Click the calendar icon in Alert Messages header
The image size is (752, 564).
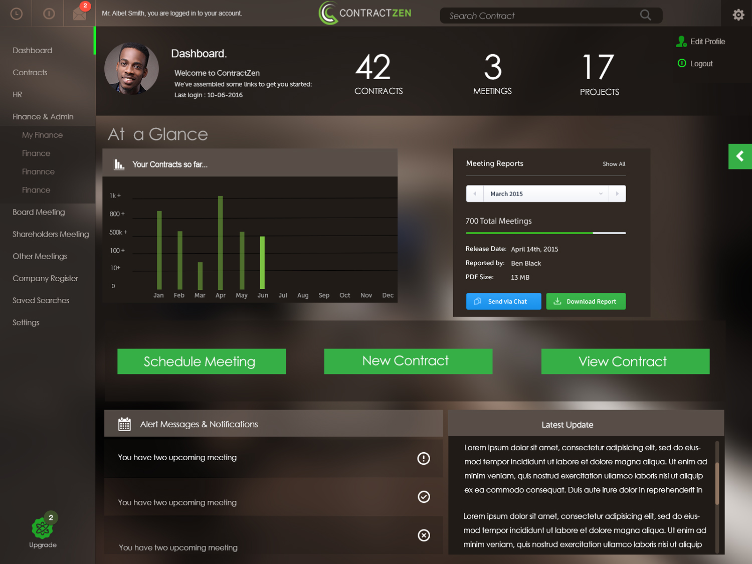click(124, 424)
